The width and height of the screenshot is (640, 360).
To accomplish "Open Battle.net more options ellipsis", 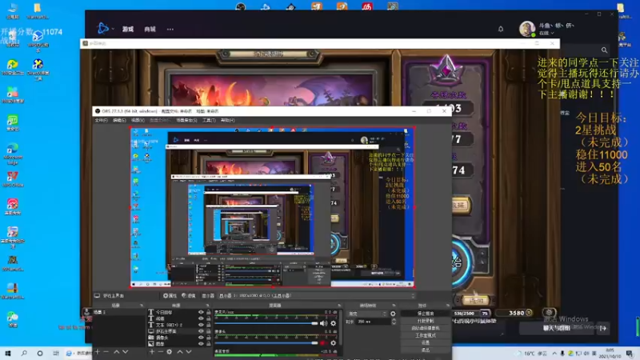I will coord(170,29).
